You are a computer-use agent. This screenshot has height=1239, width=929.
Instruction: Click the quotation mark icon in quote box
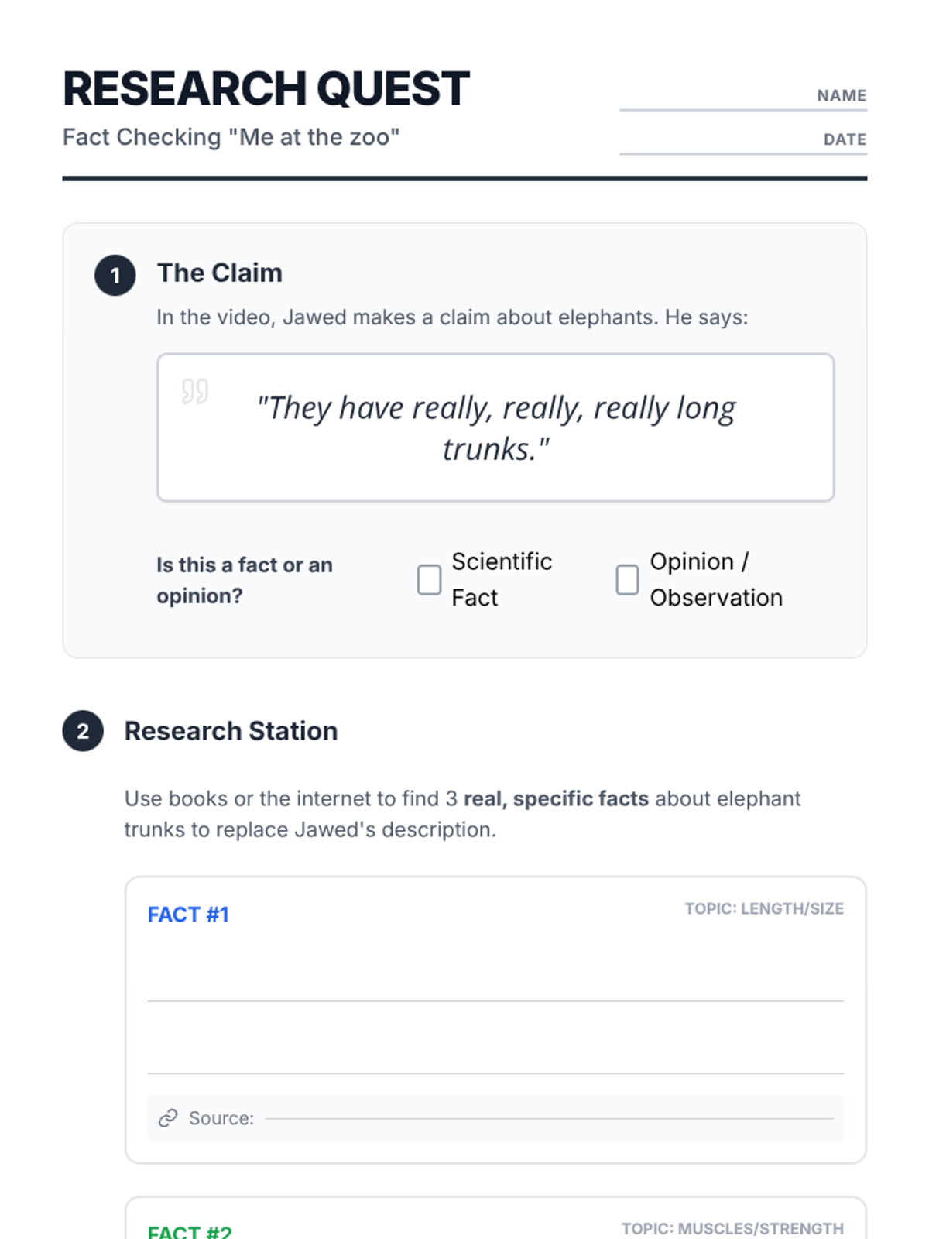click(x=195, y=391)
